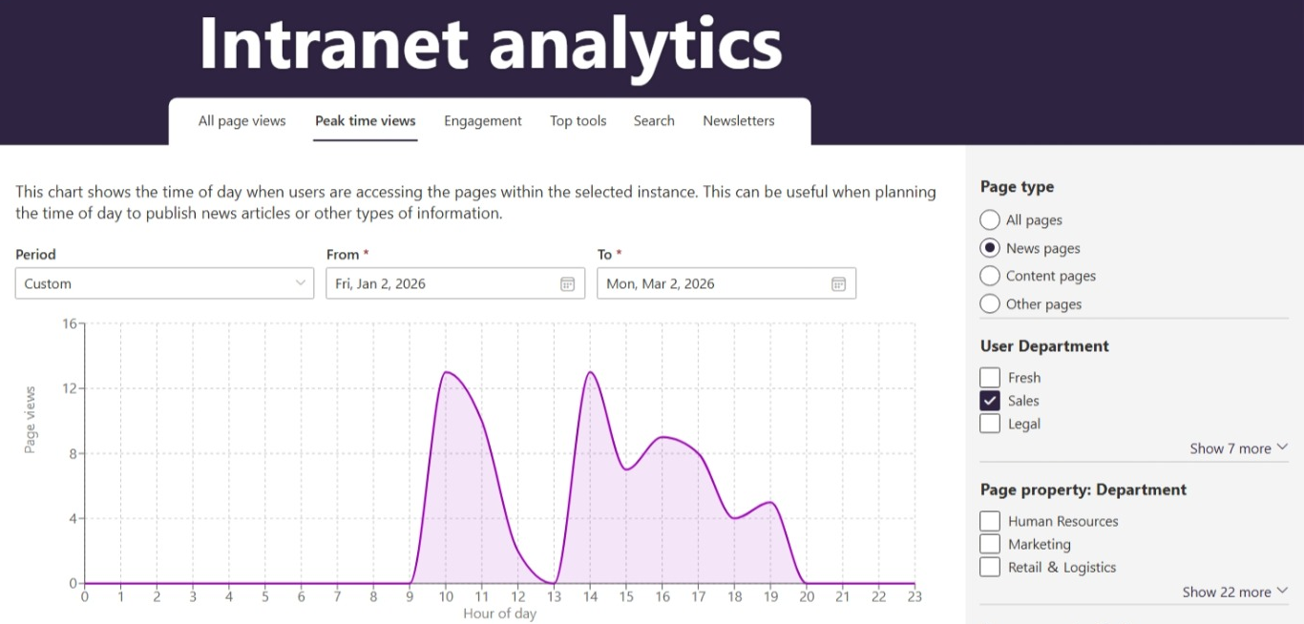Select the Content pages radio option
The width and height of the screenshot is (1304, 624).
pos(990,276)
